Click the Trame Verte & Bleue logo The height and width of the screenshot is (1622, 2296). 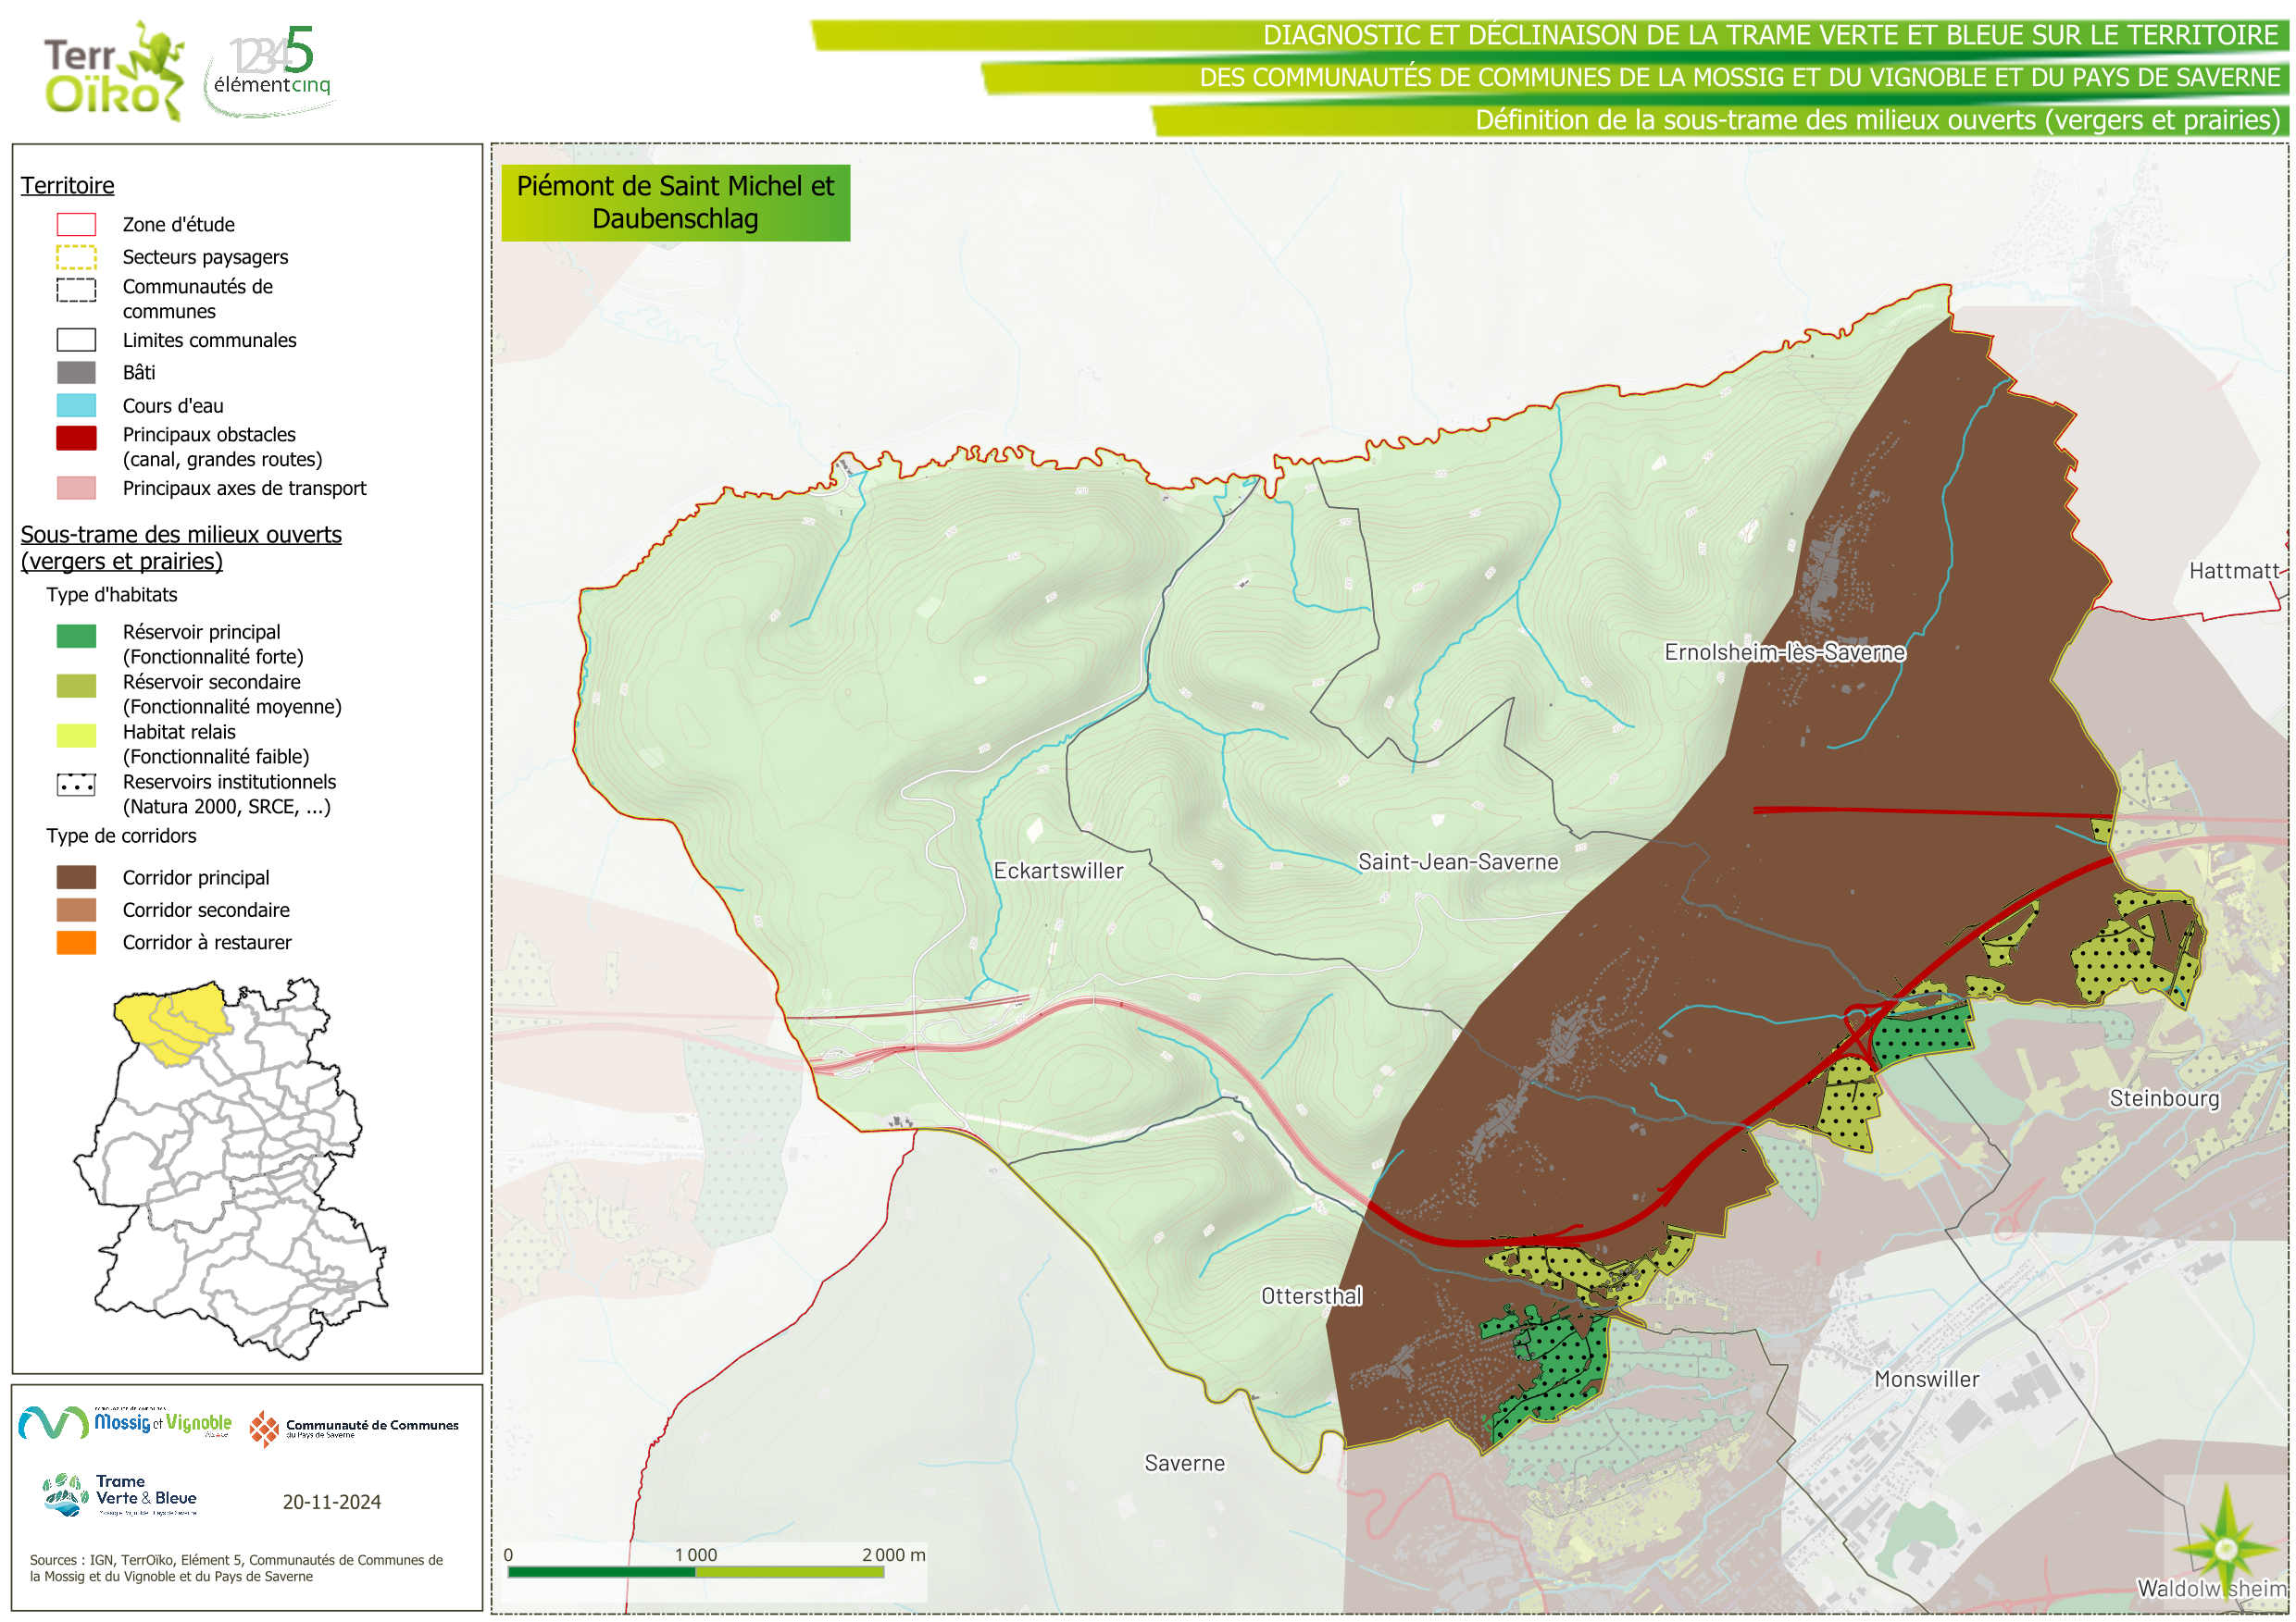[x=120, y=1493]
